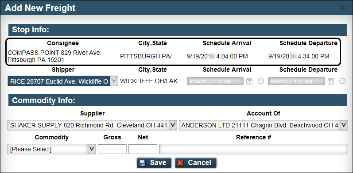Expand the Shipper dropdown showing RICE
Image resolution: width=353 pixels, height=173 pixels.
pos(63,81)
